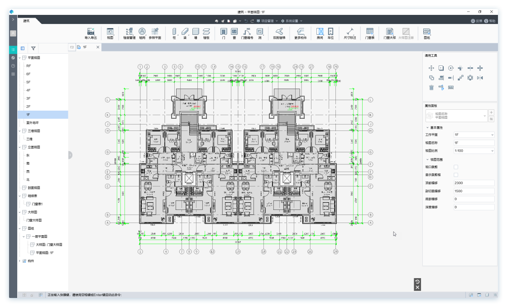Click the delete trash icon in 通用工具

(431, 88)
